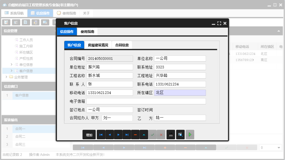Select the magnifier search icon on the toolbar
The height and width of the screenshot is (160, 285).
coord(6,22)
